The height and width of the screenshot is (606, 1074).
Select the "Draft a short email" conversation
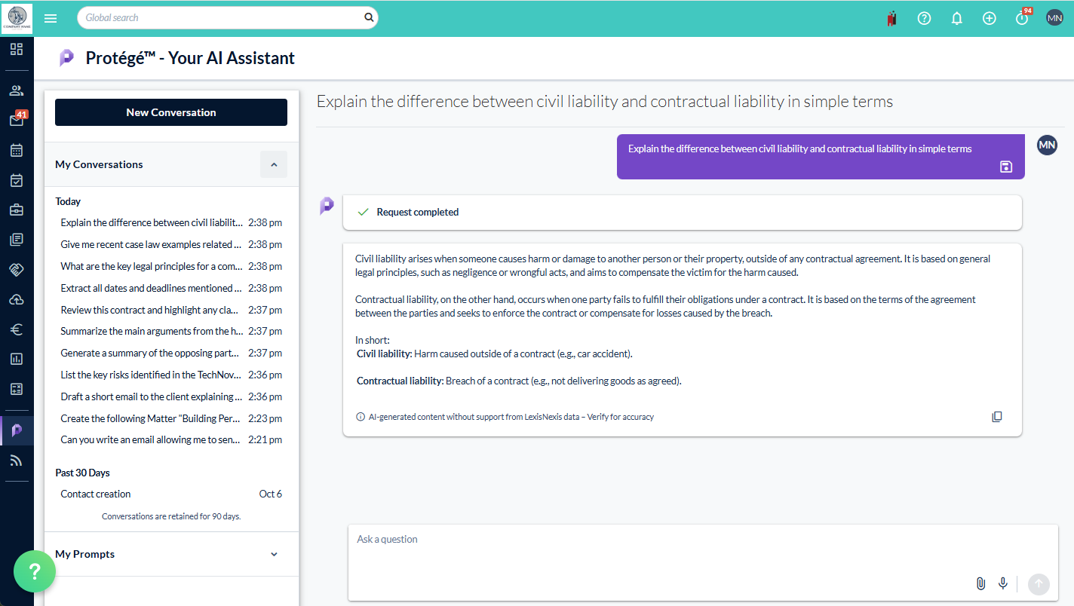(152, 396)
